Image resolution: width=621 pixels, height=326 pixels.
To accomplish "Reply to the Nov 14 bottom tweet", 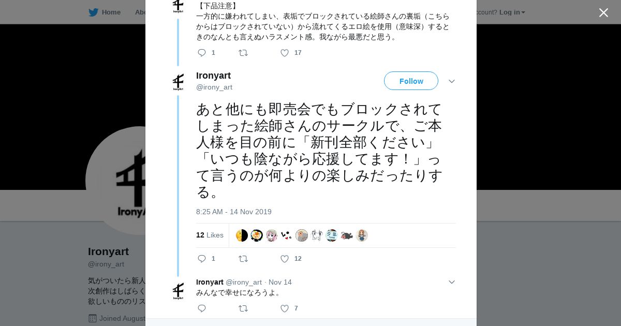I will (202, 308).
